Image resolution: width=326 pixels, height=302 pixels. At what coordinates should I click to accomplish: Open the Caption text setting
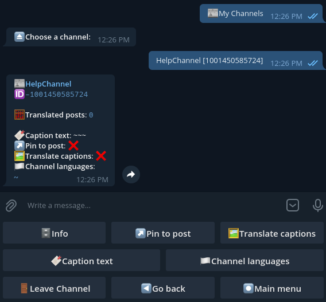pyautogui.click(x=81, y=260)
